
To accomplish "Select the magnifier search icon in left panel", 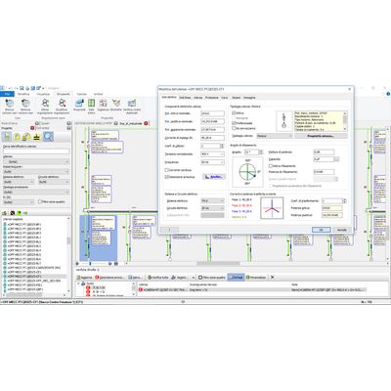I will coord(48,137).
